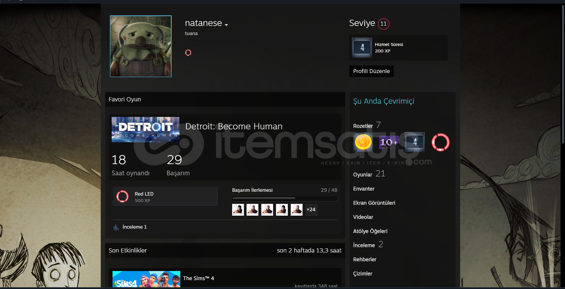This screenshot has width=565, height=289.
Task: Select the first achievement thumbnail icon
Action: (238, 210)
